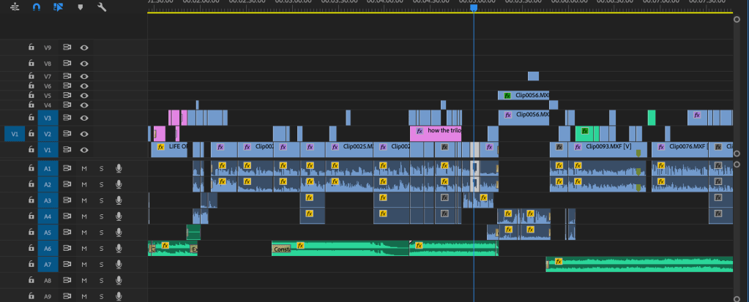Click the Linked Selection icon

[x=58, y=7]
